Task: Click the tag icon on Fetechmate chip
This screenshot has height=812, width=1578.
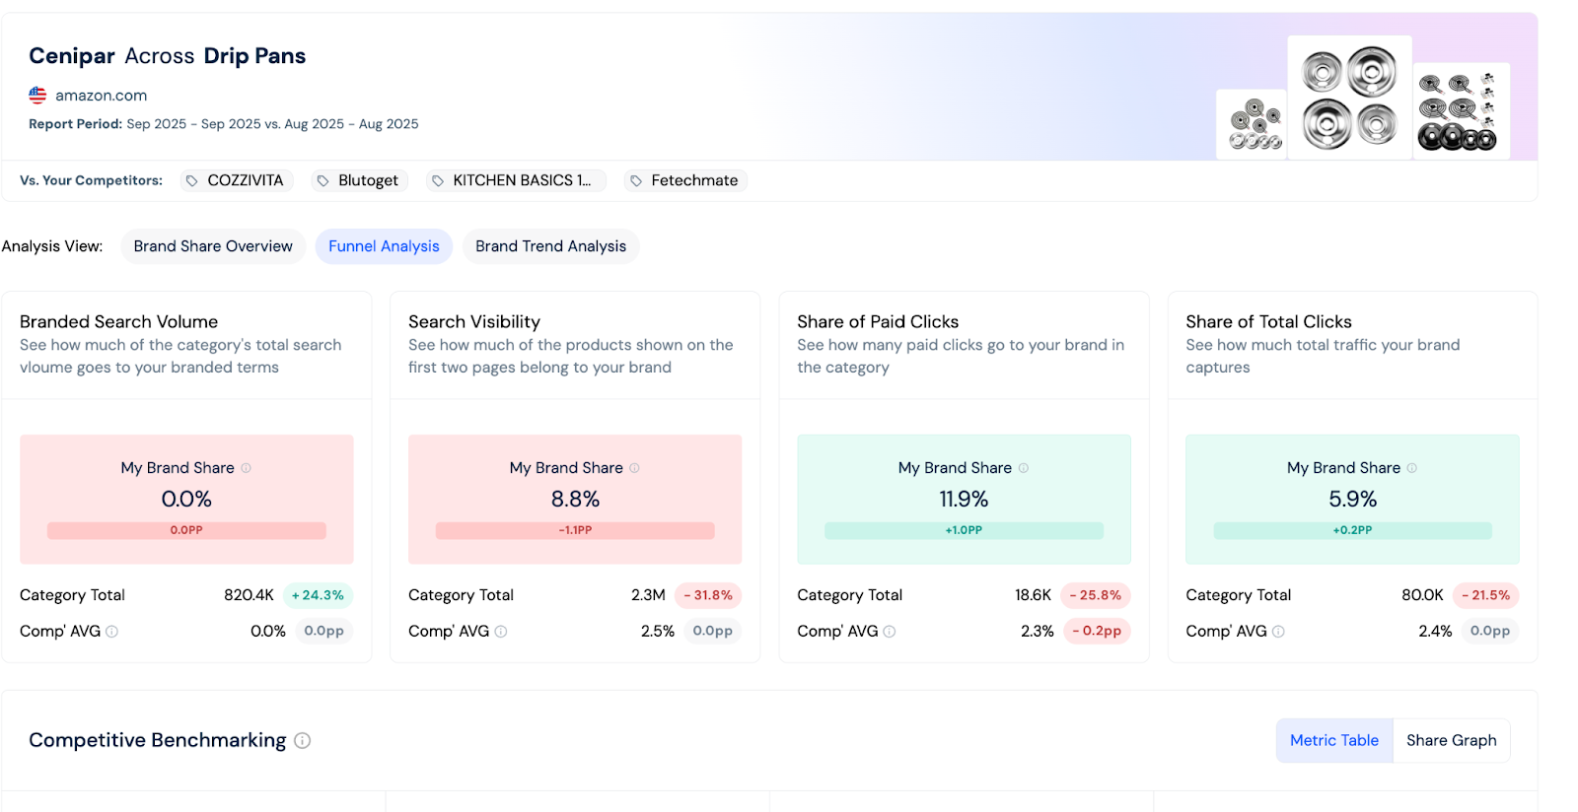Action: point(636,181)
